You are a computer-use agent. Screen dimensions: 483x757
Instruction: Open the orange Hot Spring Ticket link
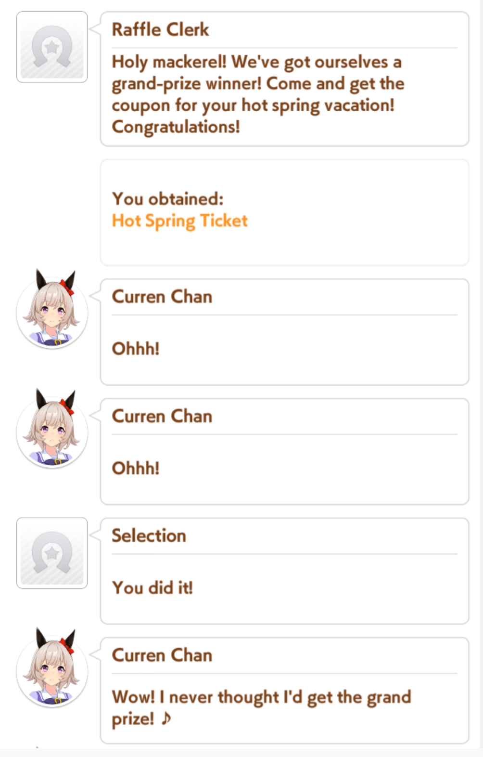tap(179, 221)
